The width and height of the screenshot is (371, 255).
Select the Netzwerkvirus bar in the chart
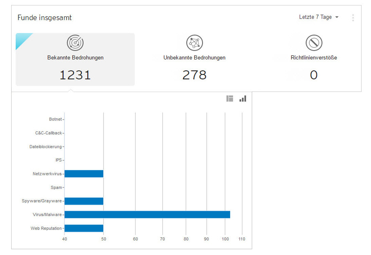pyautogui.click(x=84, y=174)
